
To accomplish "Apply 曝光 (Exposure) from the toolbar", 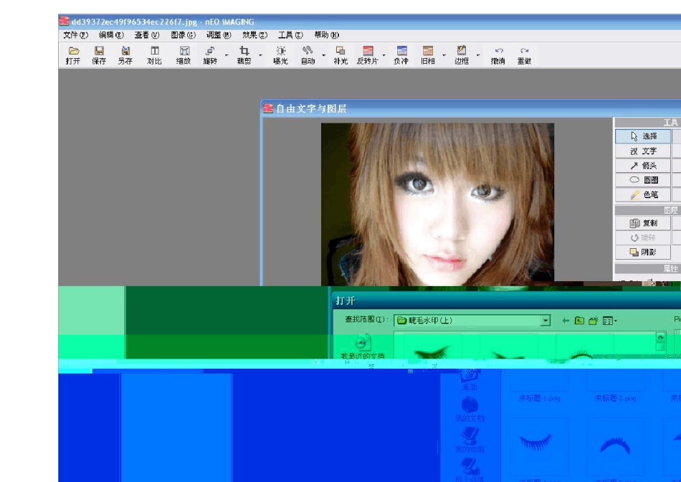I will coord(280,55).
